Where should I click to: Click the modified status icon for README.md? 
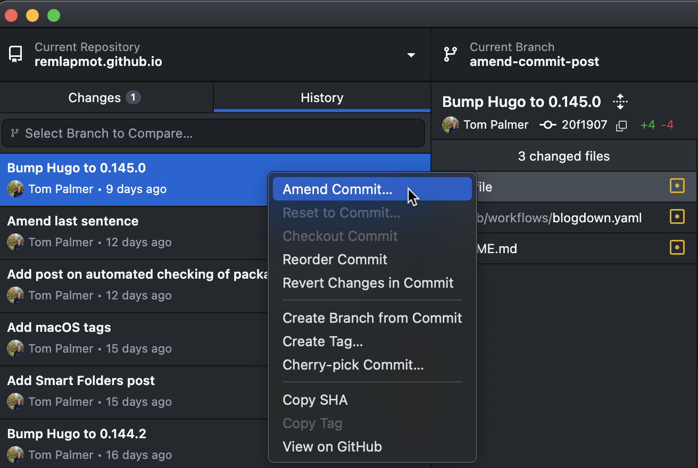coord(677,247)
